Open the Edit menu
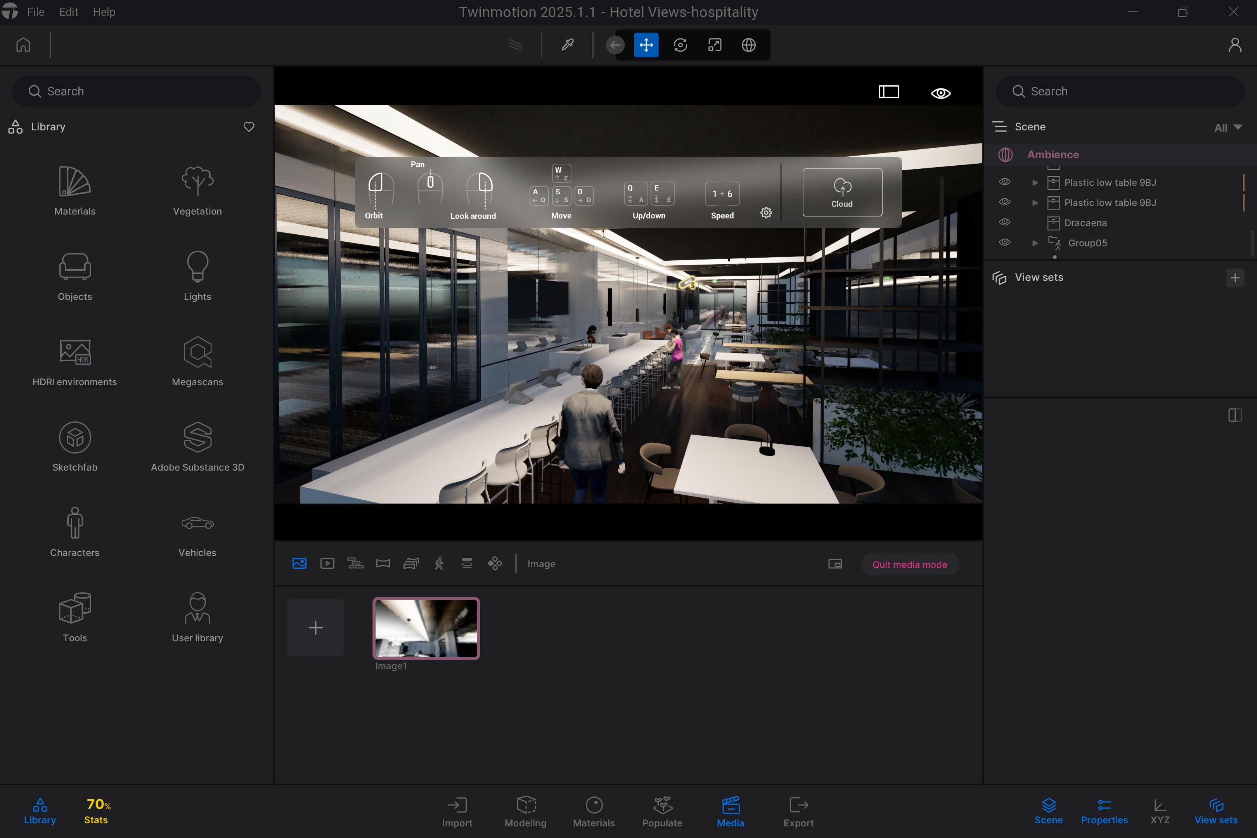This screenshot has height=838, width=1257. 68,12
